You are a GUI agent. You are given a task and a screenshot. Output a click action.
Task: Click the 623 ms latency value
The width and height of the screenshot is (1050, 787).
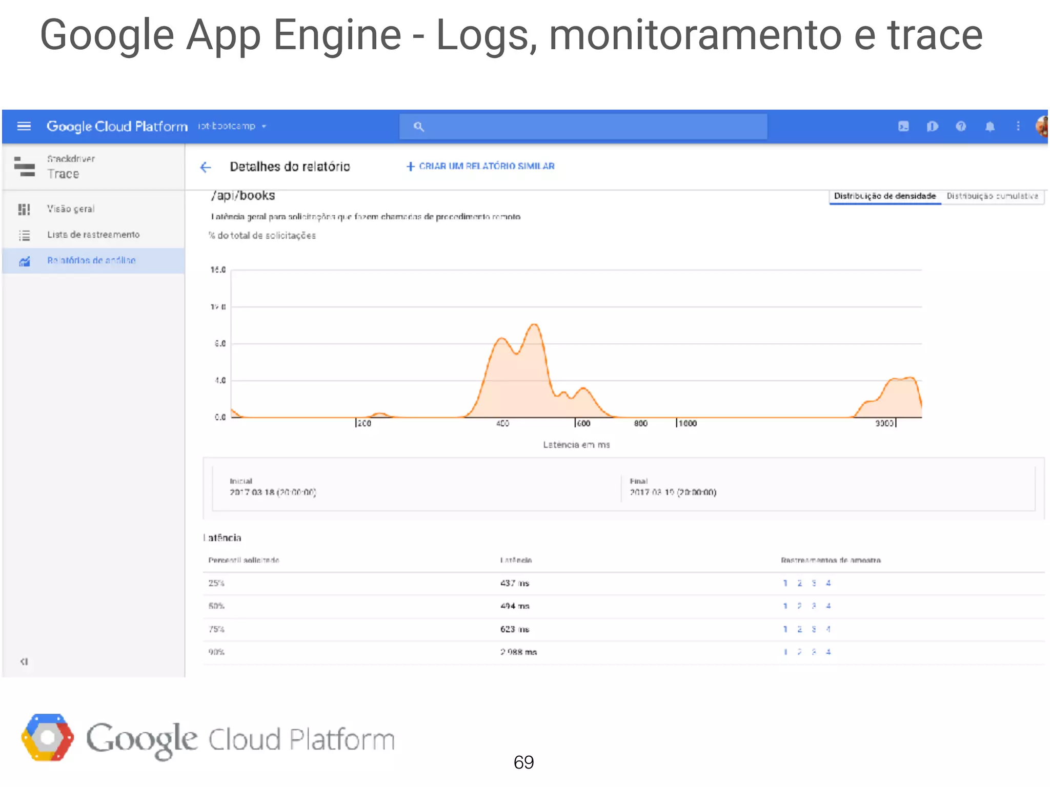(515, 629)
